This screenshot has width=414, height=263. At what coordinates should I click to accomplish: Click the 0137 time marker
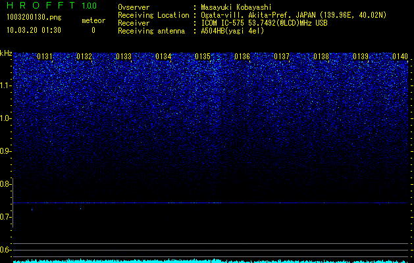point(282,57)
